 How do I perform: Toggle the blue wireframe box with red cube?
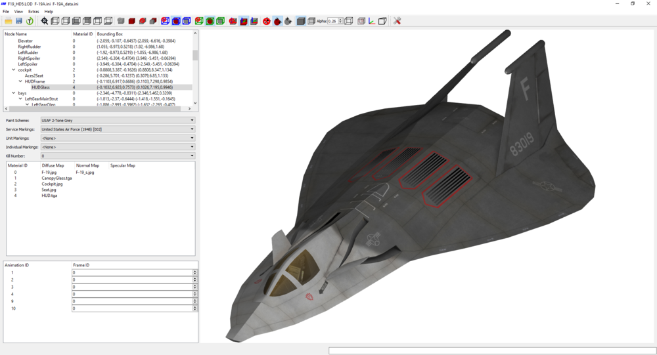coord(176,21)
